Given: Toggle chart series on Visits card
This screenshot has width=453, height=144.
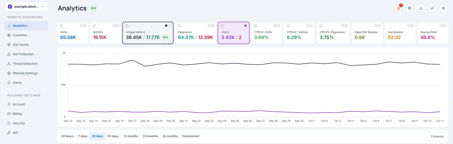Looking at the screenshot, I should coord(83,25).
